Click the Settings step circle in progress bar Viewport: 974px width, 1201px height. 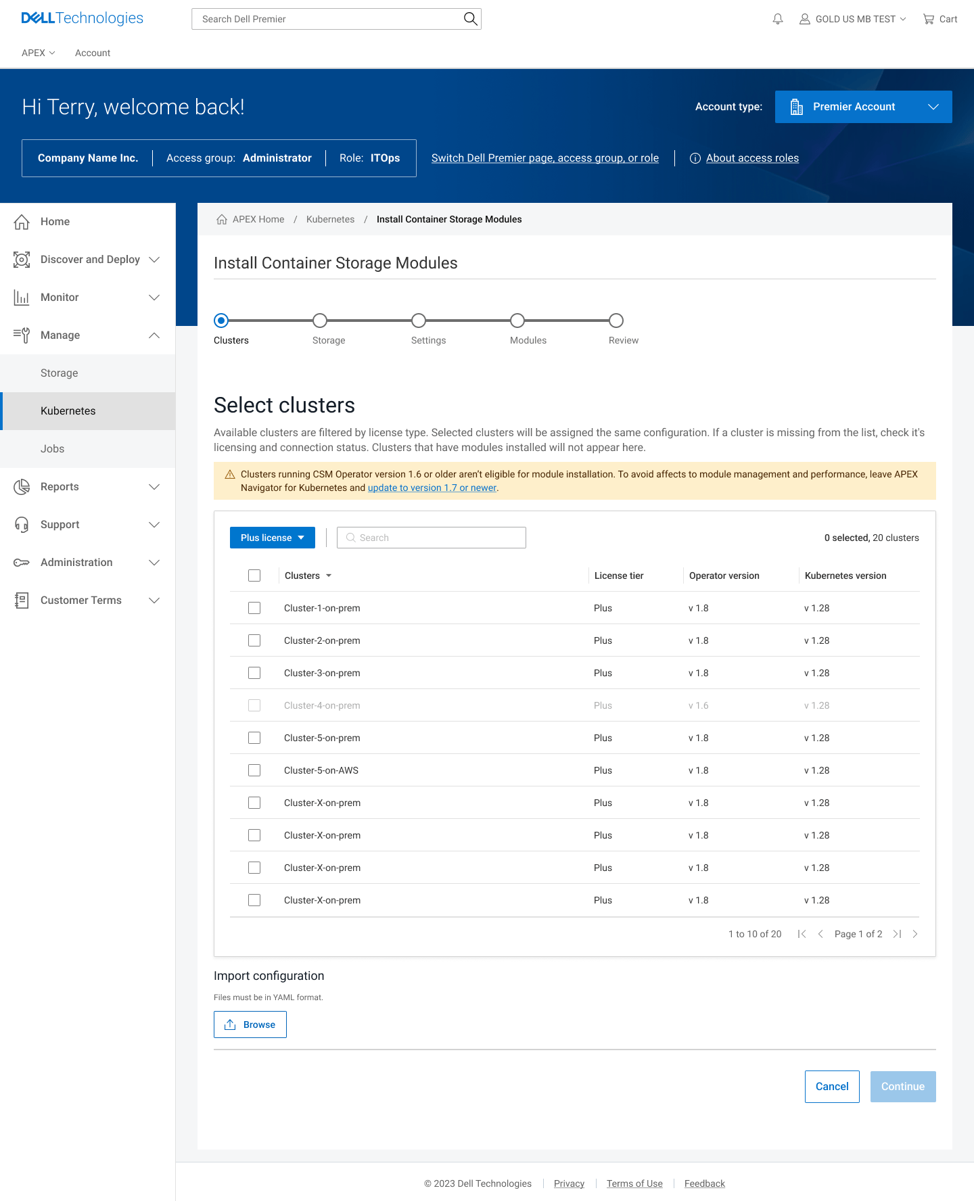click(x=419, y=321)
